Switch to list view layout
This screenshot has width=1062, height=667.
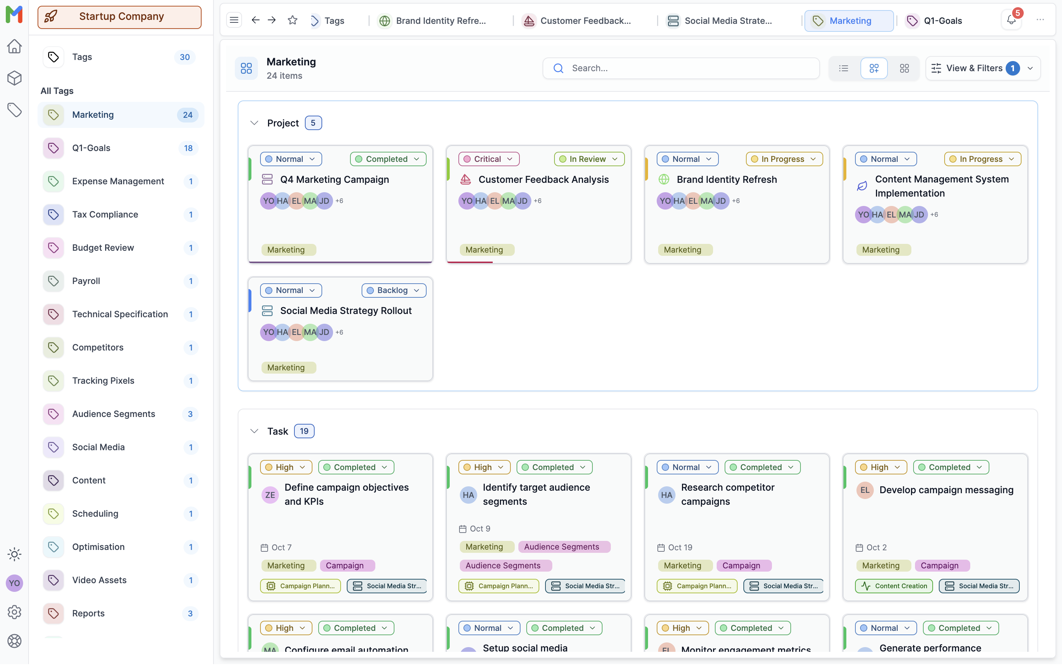pyautogui.click(x=843, y=68)
